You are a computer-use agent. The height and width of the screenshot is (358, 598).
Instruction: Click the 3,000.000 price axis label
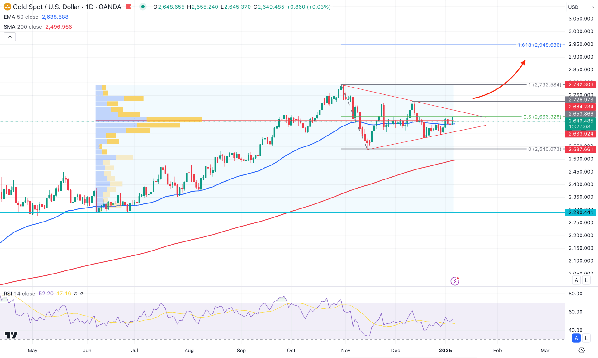[581, 31]
